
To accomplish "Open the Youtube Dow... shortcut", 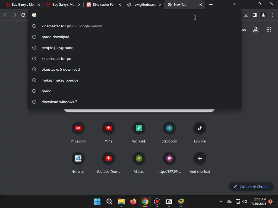I will (x=109, y=162).
